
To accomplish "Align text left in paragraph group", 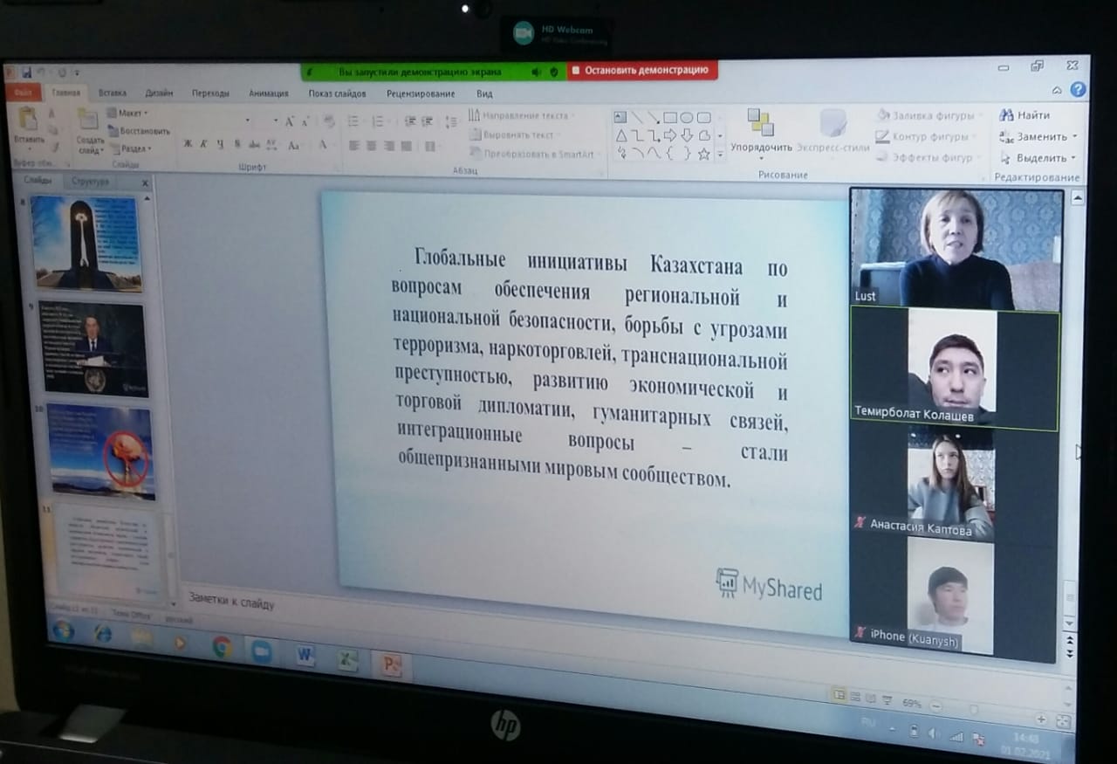I will pos(353,146).
